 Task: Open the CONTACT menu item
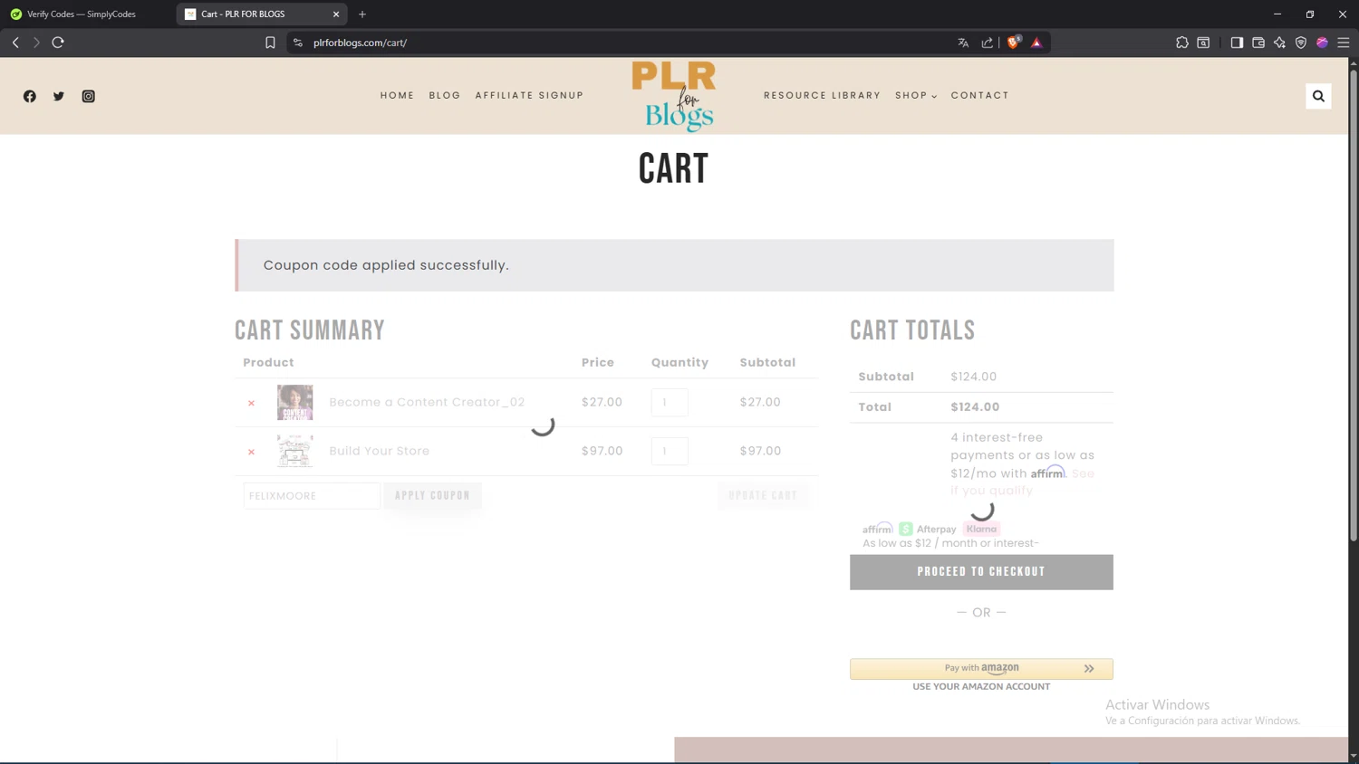[x=979, y=95]
